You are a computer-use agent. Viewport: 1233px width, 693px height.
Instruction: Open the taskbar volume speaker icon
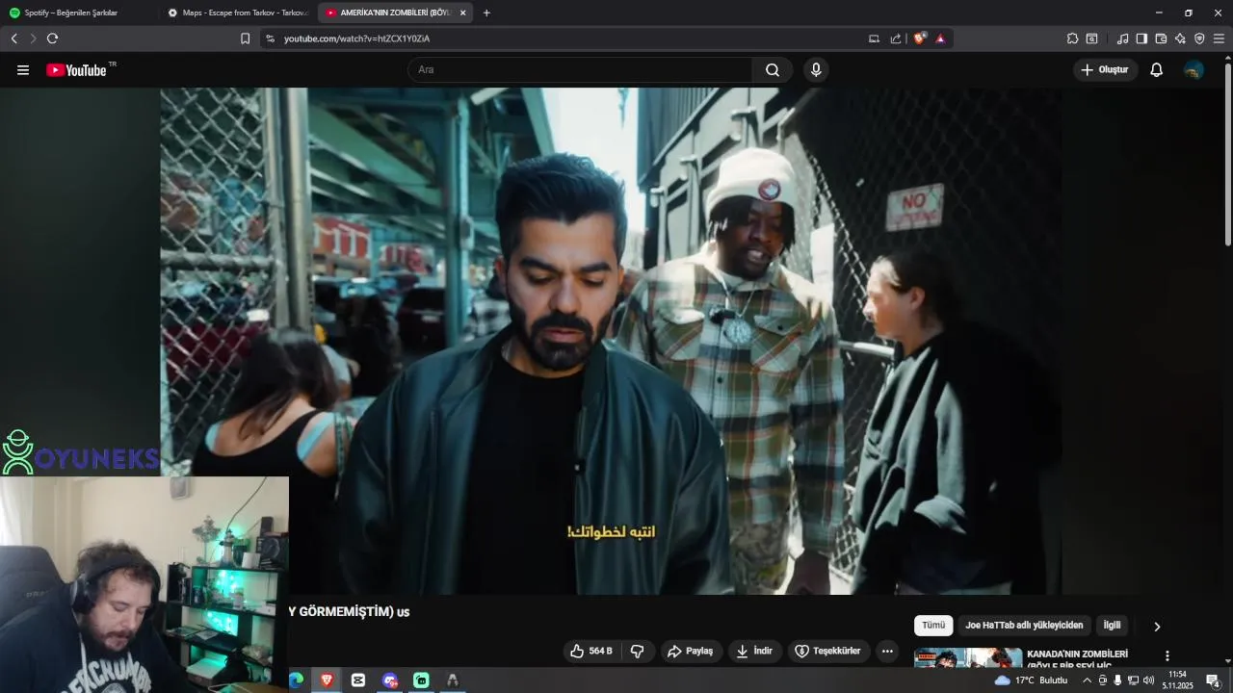[1148, 680]
